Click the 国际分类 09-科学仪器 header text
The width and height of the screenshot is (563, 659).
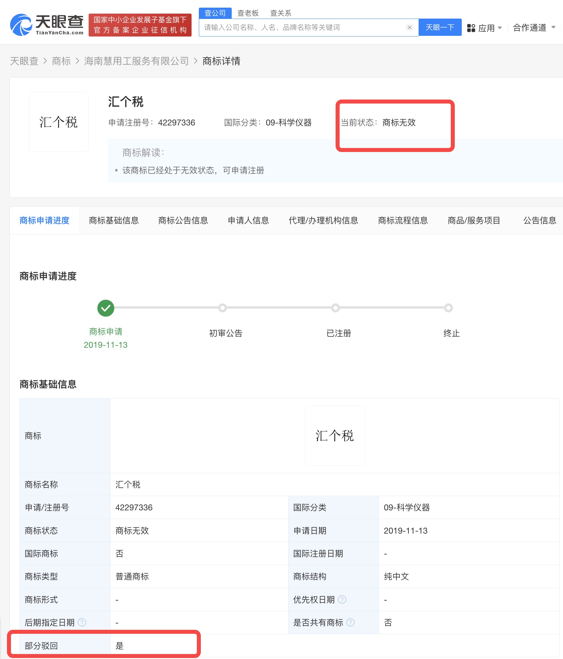[268, 123]
